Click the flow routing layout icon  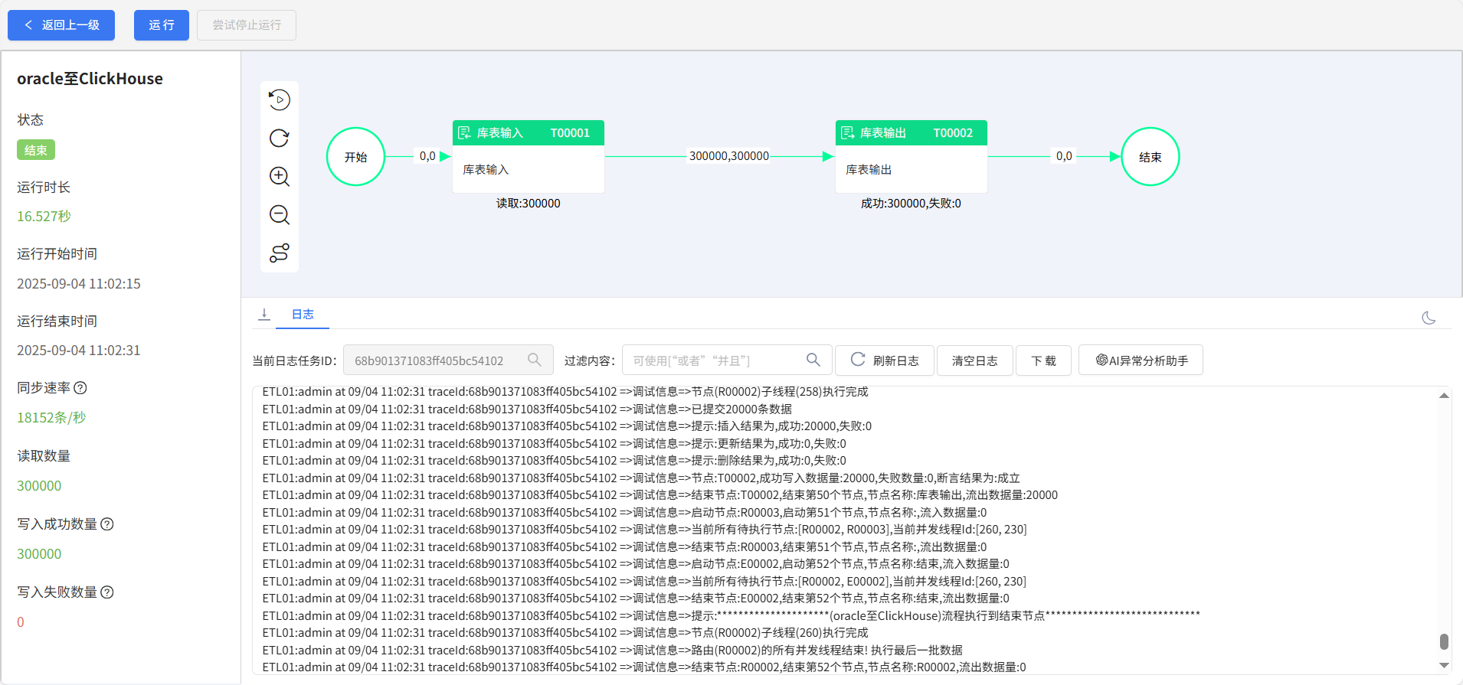[x=280, y=253]
